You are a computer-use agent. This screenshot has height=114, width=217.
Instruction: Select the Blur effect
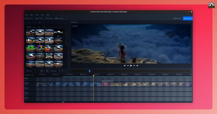tap(40, 40)
